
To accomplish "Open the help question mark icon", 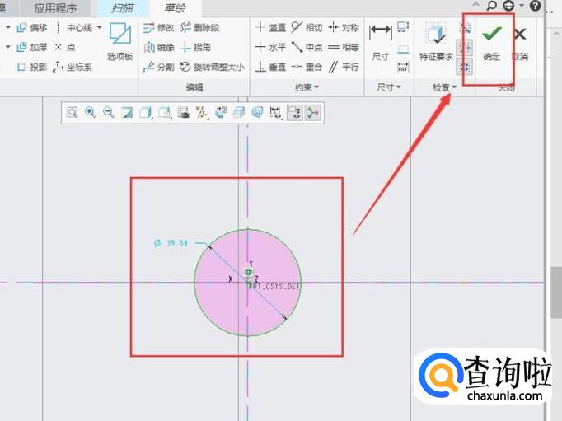I will click(535, 6).
